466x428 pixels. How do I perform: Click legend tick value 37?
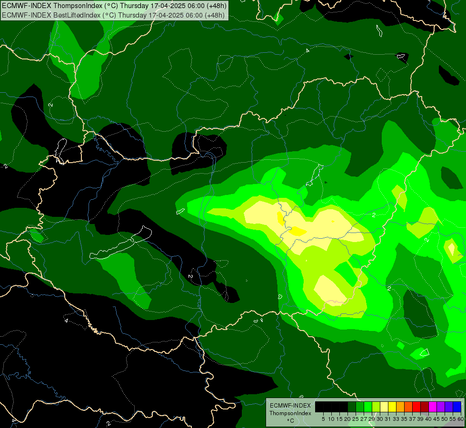pyautogui.click(x=412, y=419)
